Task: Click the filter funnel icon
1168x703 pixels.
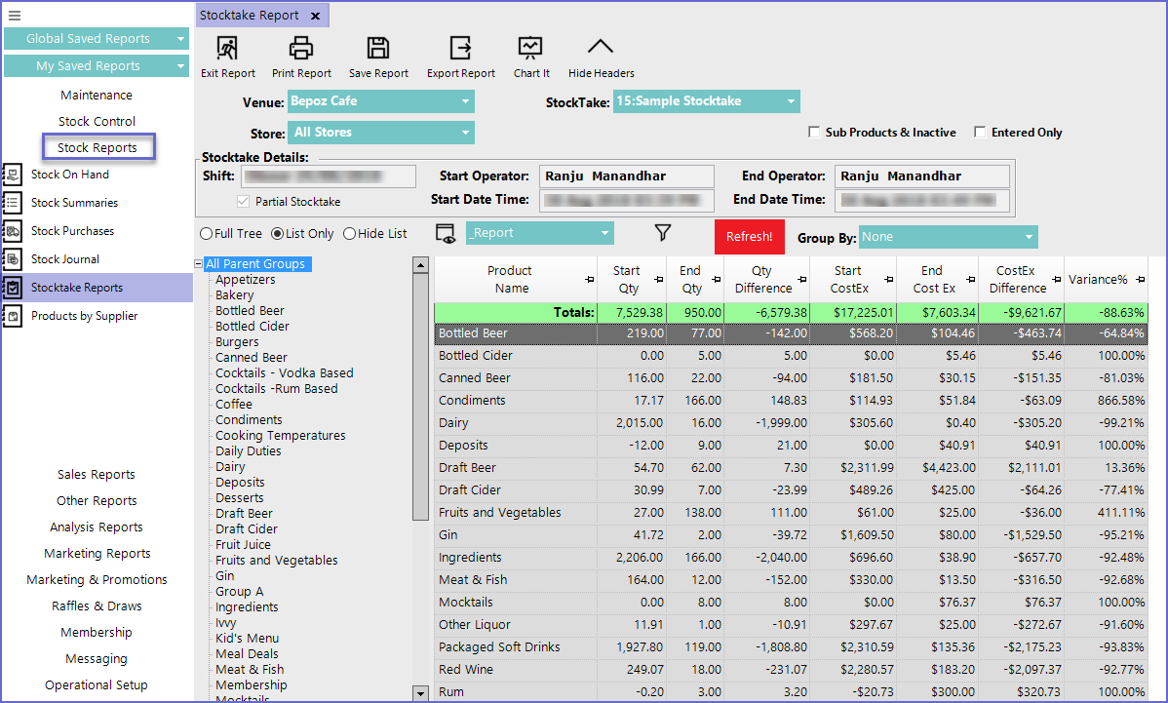Action: click(x=663, y=233)
